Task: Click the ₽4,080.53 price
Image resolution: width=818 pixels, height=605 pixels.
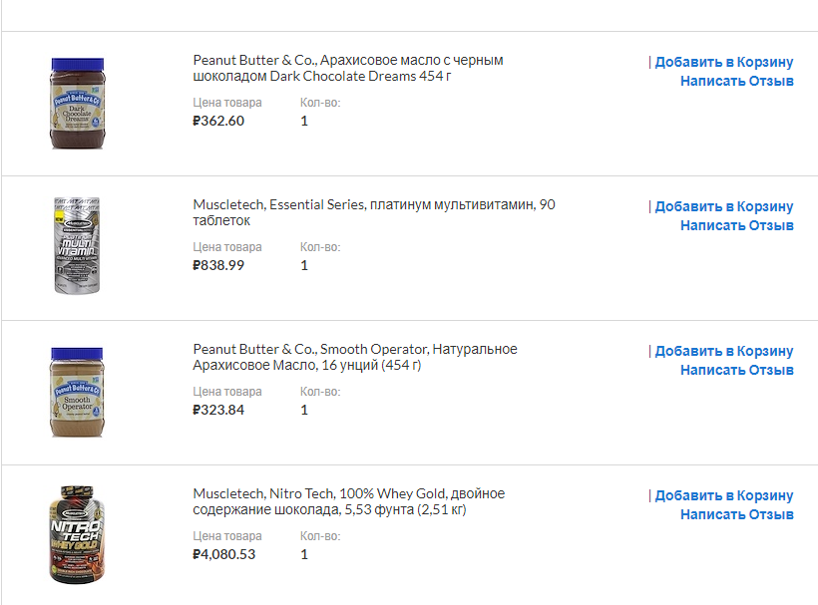Action: click(224, 554)
